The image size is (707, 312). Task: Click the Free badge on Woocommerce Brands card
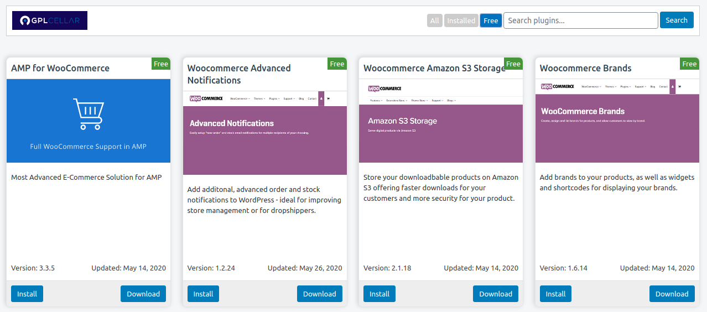click(689, 64)
